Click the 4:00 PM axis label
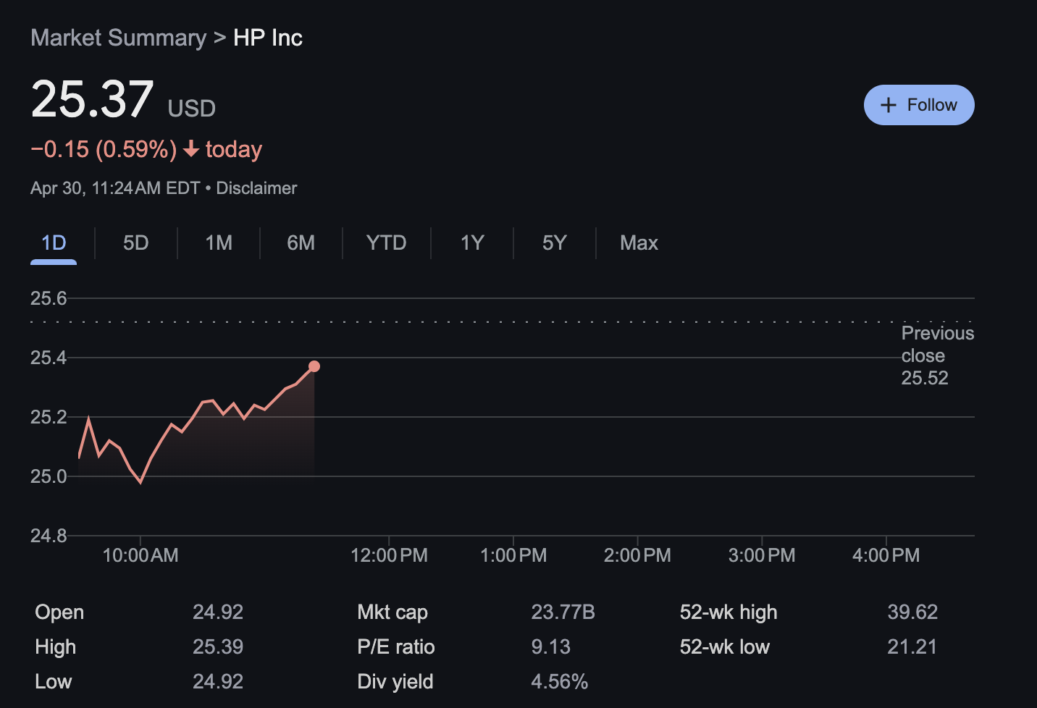 (x=886, y=555)
